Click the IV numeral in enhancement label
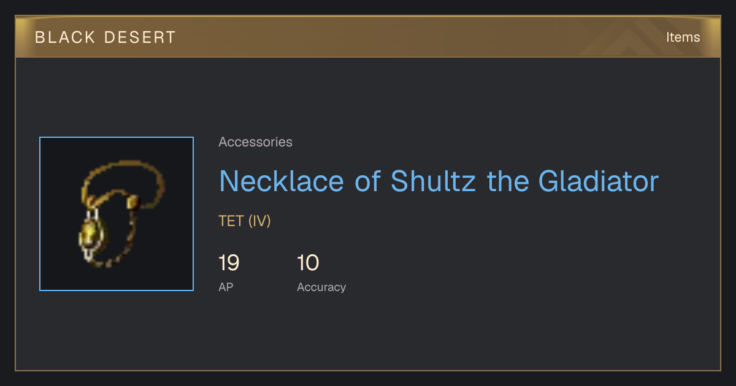The height and width of the screenshot is (386, 736). pos(259,221)
